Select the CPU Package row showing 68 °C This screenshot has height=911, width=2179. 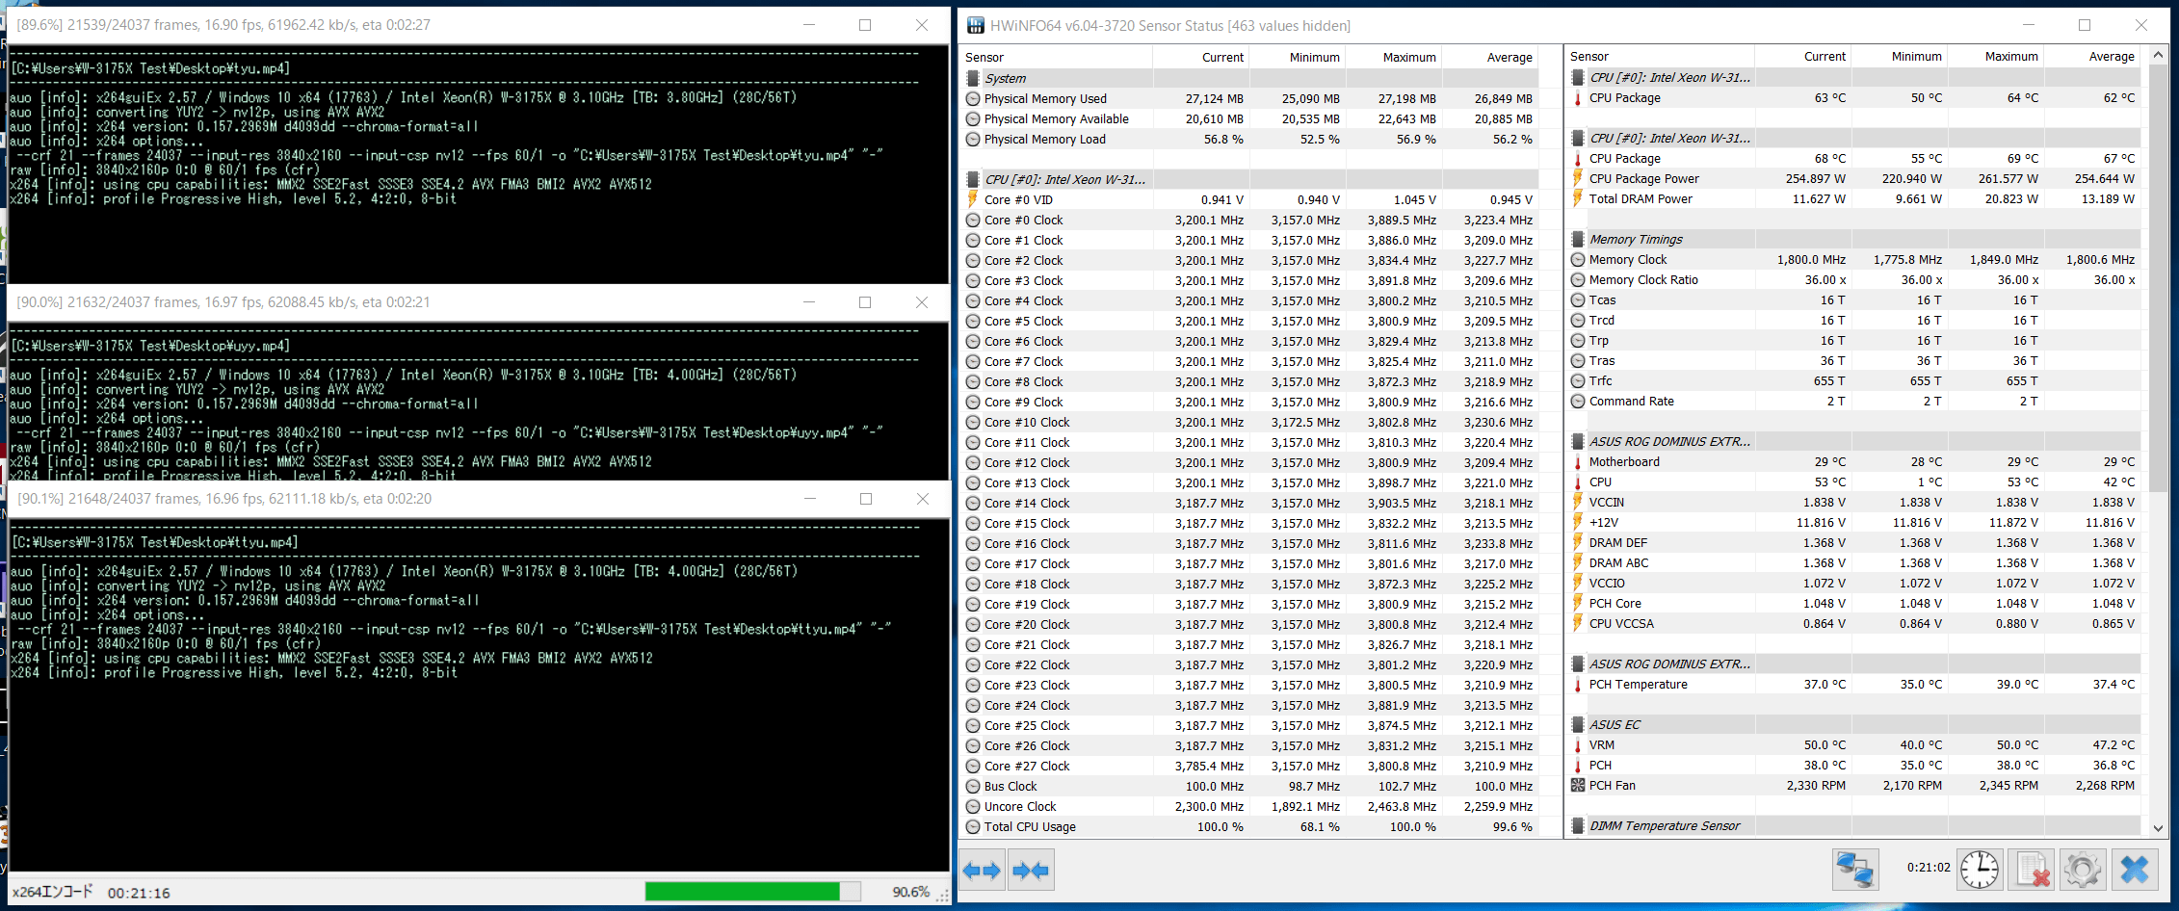coord(1854,158)
